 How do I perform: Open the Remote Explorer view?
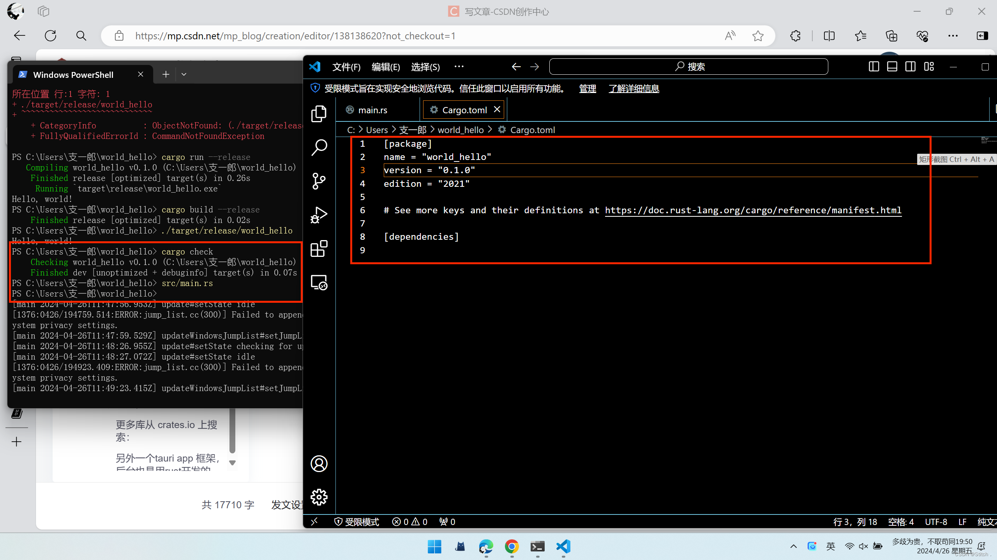(319, 282)
